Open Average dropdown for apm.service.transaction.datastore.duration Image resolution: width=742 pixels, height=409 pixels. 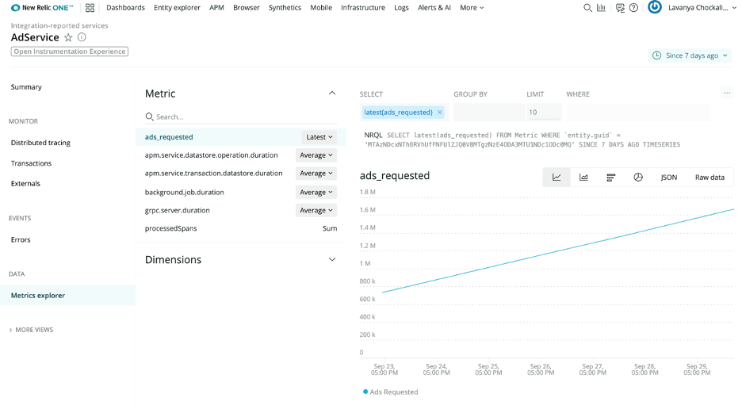coord(316,174)
